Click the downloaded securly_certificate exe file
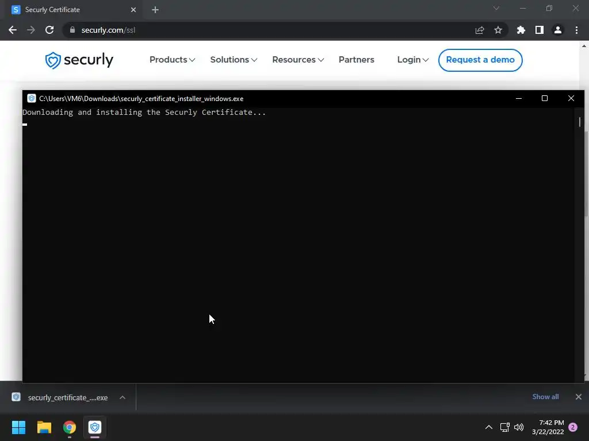The image size is (589, 441). coord(60,397)
